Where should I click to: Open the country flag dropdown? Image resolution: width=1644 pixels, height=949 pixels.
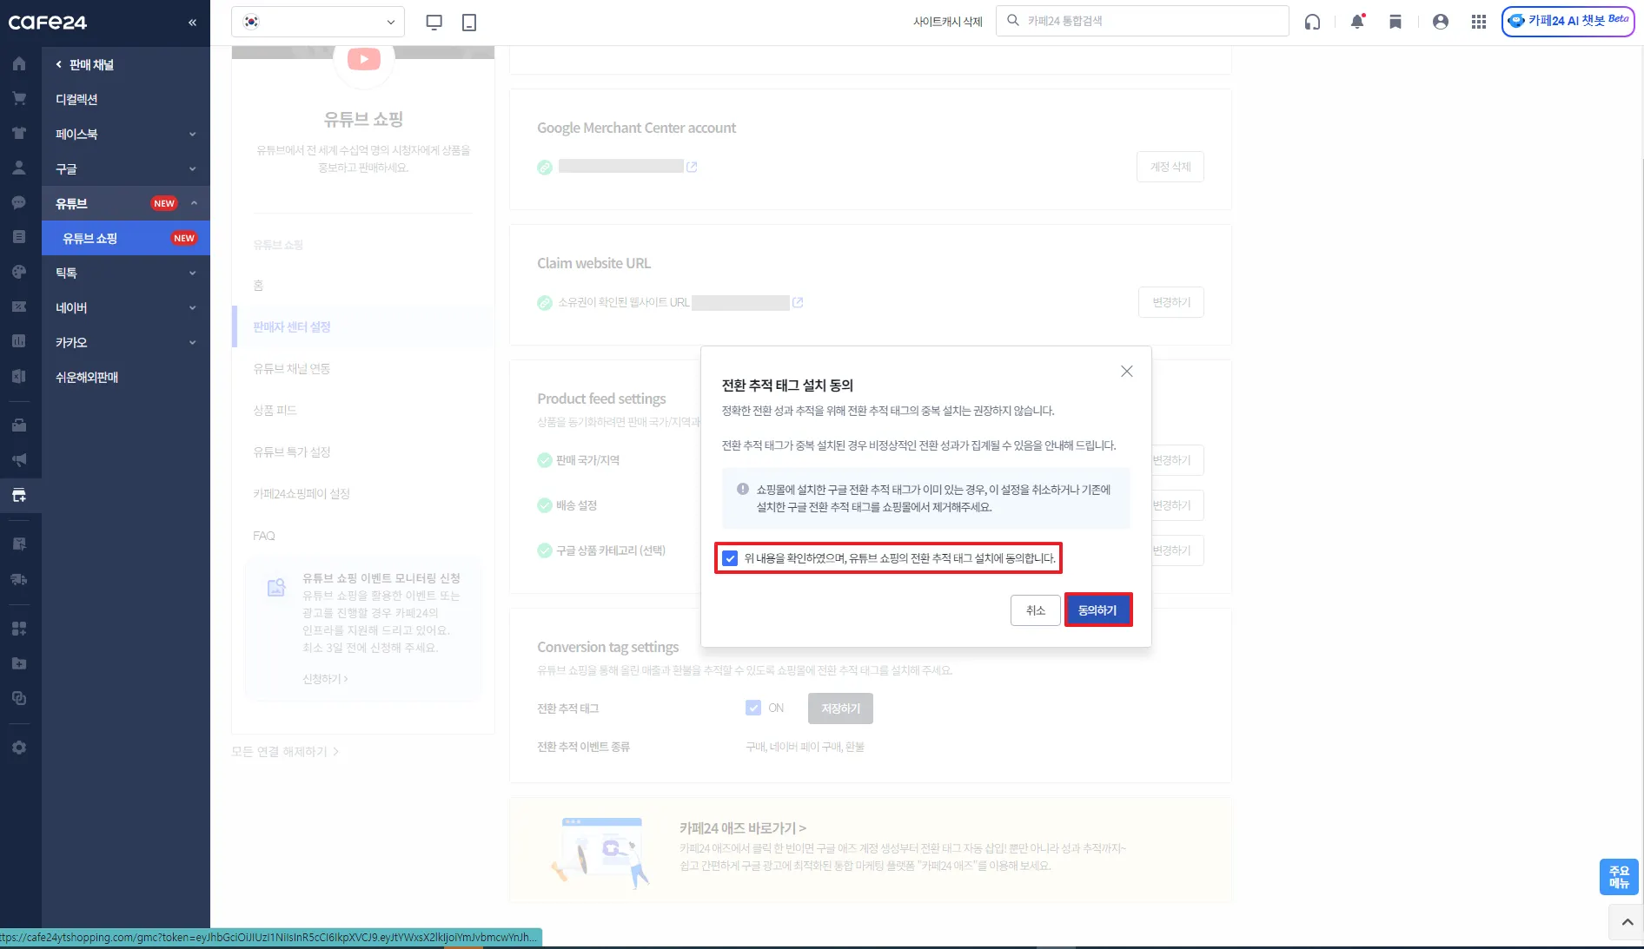(318, 22)
